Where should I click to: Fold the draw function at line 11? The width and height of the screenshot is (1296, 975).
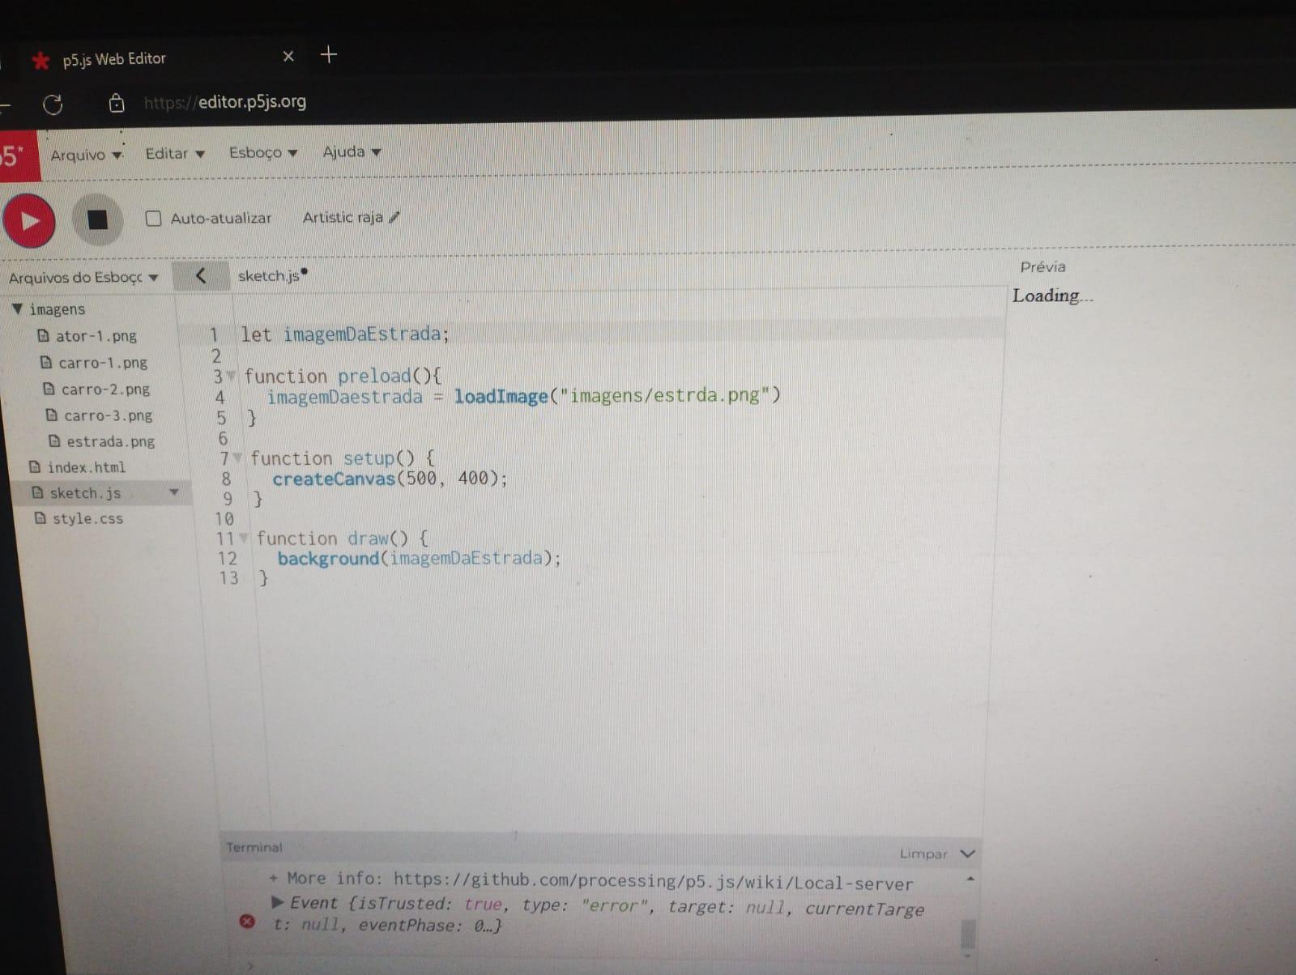244,539
